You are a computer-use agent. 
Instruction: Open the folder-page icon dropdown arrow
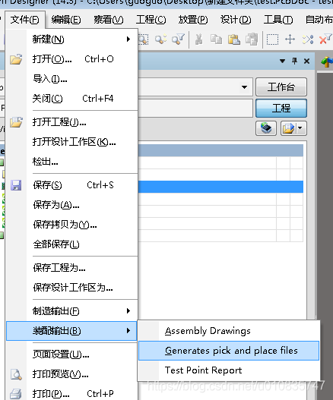[300, 128]
